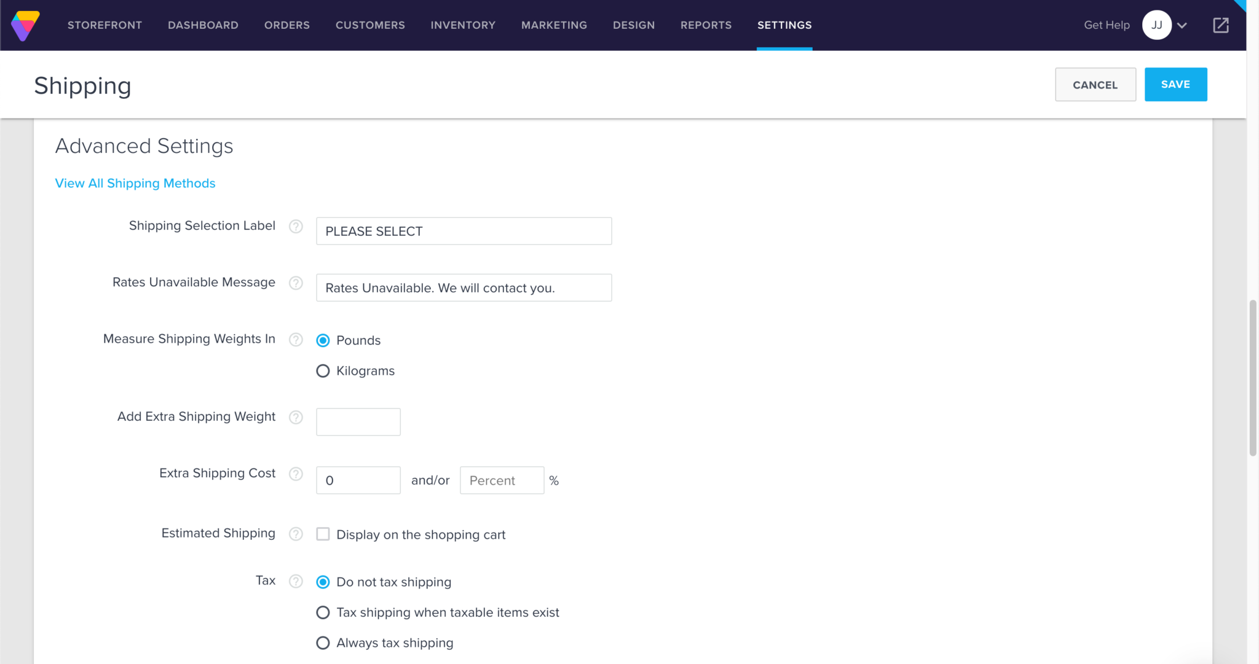The width and height of the screenshot is (1259, 664).
Task: Click help icon for Rates Unavailable Message
Action: pyautogui.click(x=296, y=283)
